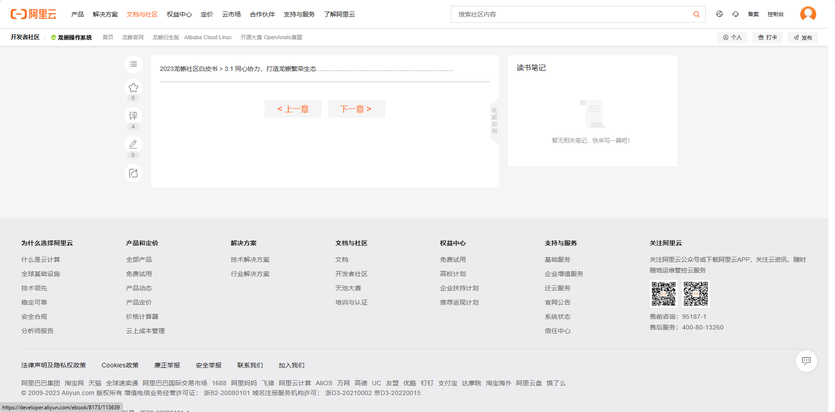
Task: Open the user avatar profile
Action: click(x=808, y=14)
